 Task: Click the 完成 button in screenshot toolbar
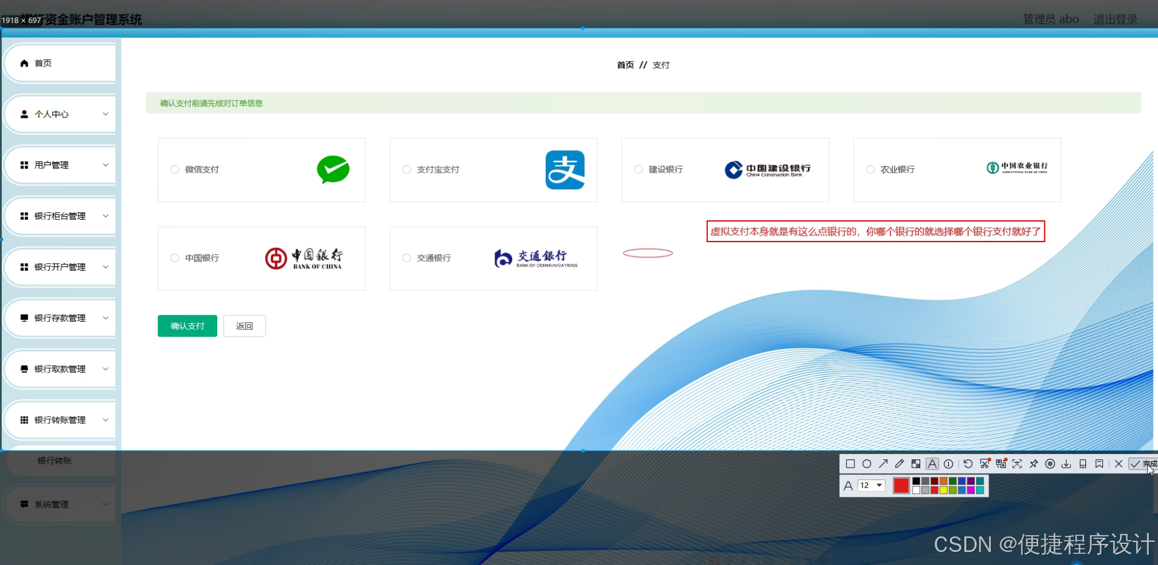(1143, 464)
